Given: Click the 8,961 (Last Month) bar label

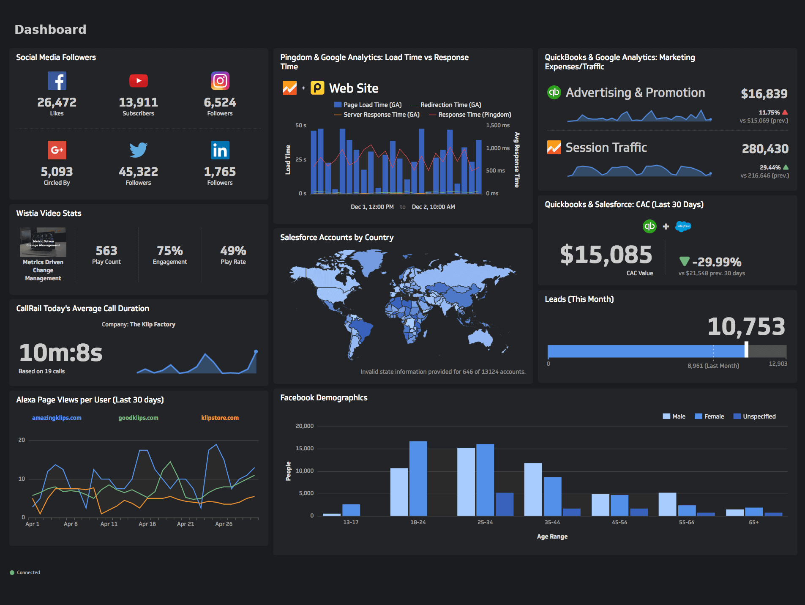Looking at the screenshot, I should [713, 366].
